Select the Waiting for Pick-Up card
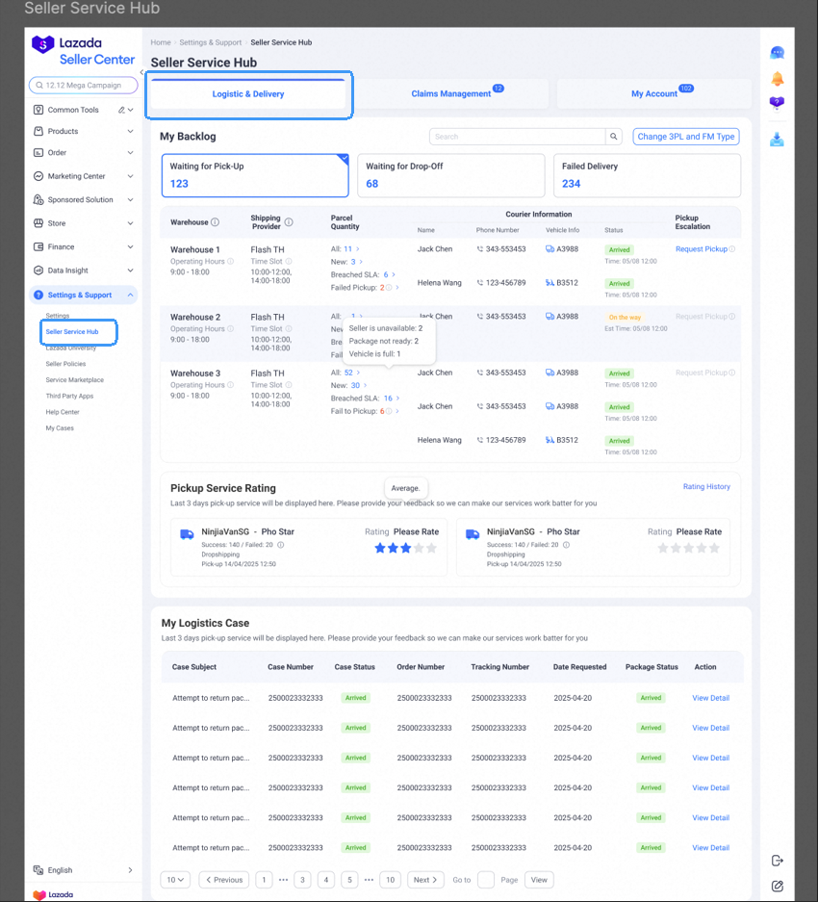Image resolution: width=818 pixels, height=902 pixels. (x=254, y=175)
